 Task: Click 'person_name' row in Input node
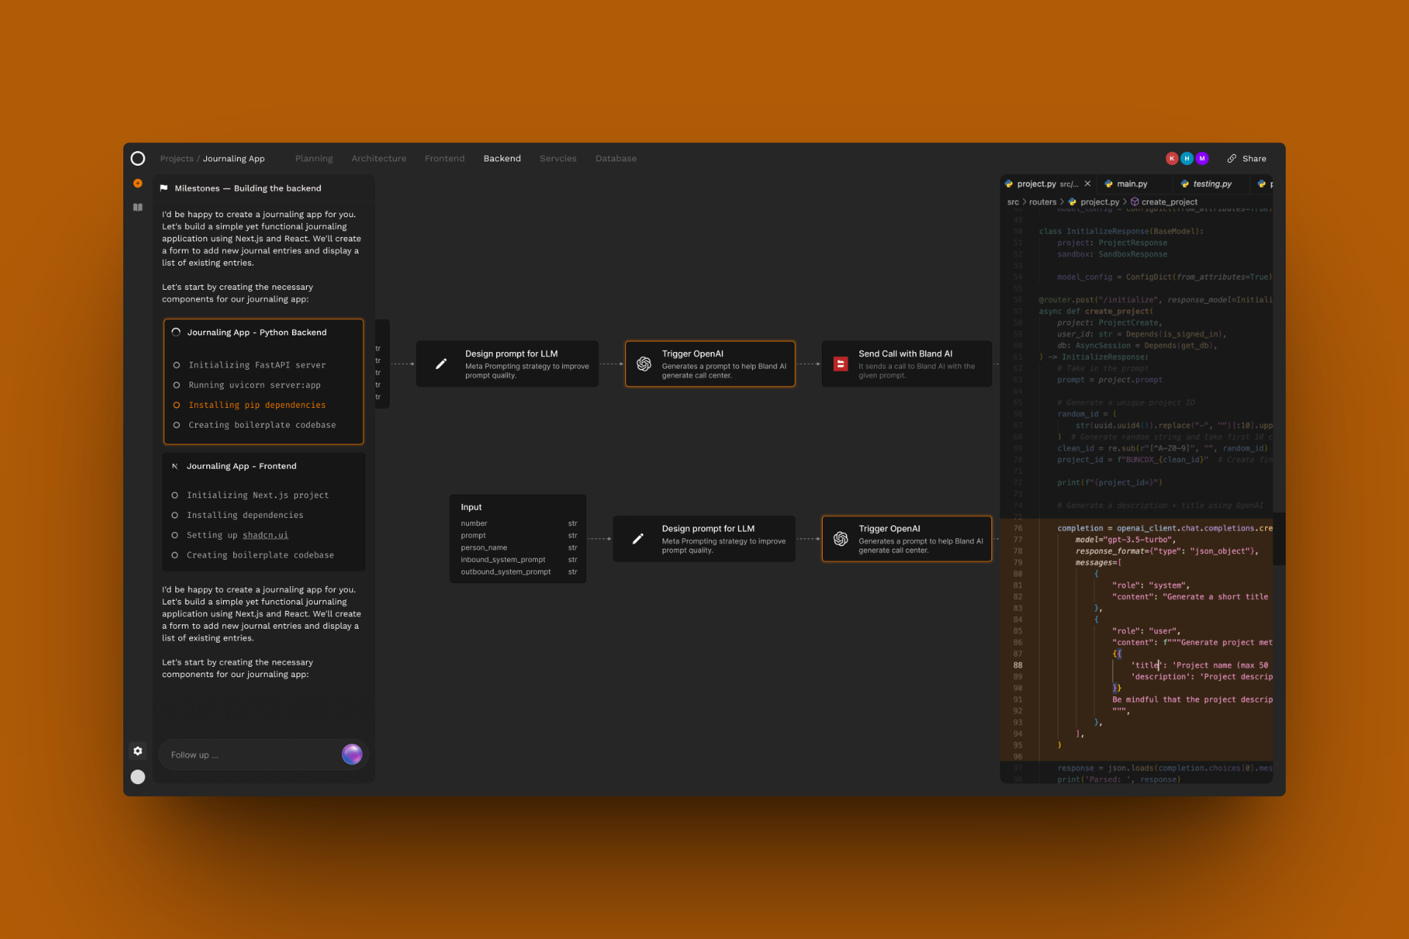519,548
